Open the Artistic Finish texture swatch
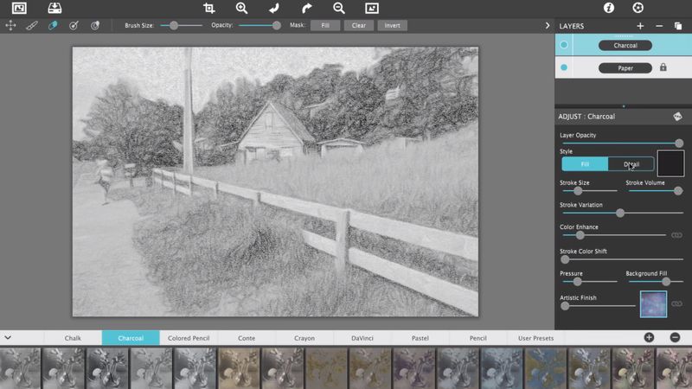 point(653,304)
